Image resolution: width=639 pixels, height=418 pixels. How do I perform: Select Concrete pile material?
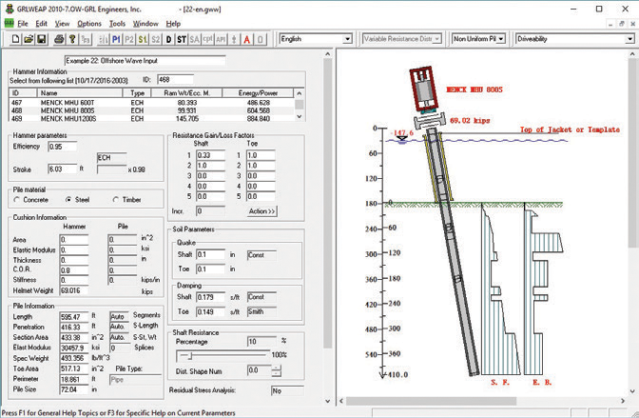tap(18, 199)
